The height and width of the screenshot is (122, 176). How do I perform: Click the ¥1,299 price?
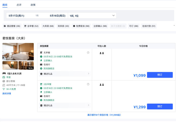click(x=140, y=107)
